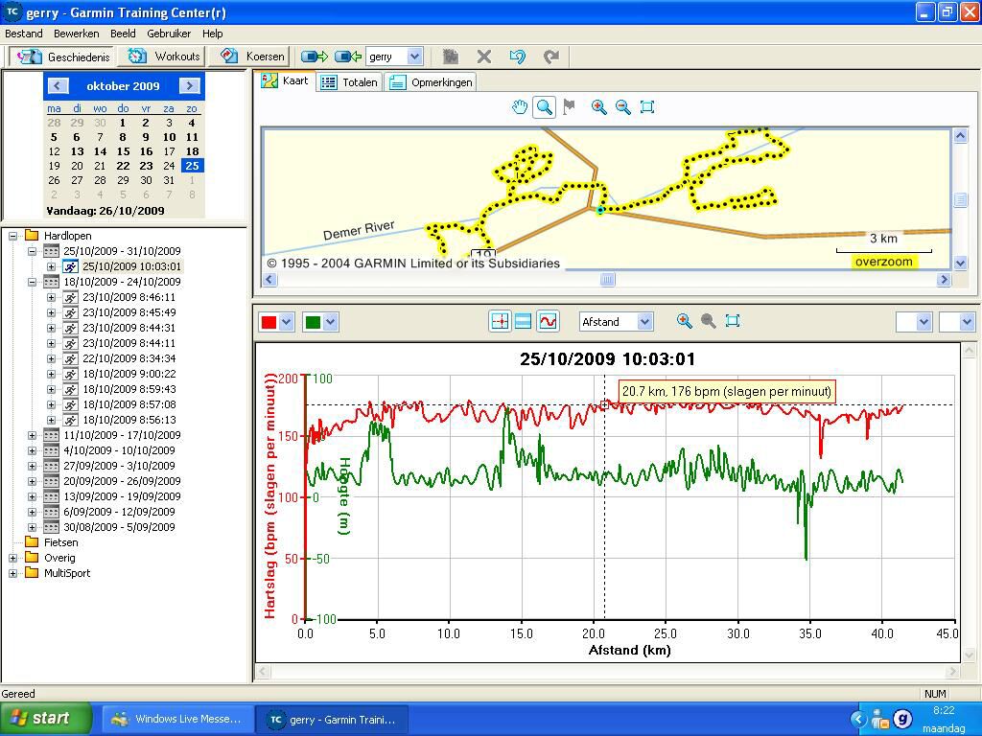Open the Gebruiker menu

pyautogui.click(x=169, y=34)
